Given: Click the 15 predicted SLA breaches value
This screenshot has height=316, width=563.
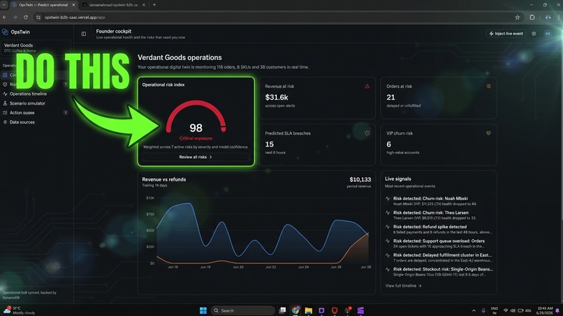Looking at the screenshot, I should click(x=270, y=144).
